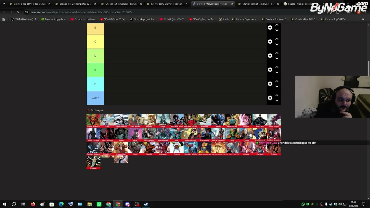Click the yellow C tier label
Viewport: 370px width, 208px height.
pyautogui.click(x=95, y=42)
